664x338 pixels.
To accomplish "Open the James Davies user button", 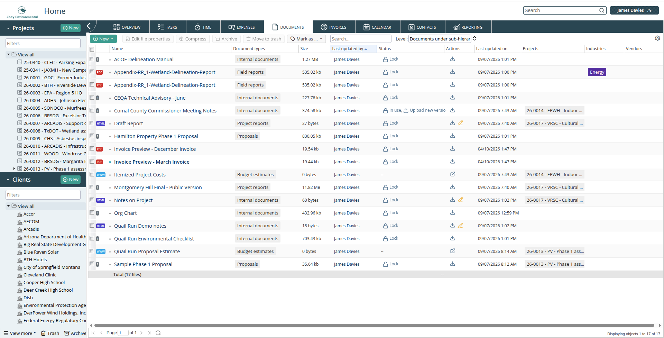I will pos(634,10).
